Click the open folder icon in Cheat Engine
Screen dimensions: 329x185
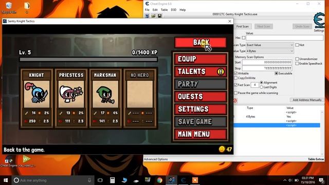153,16
